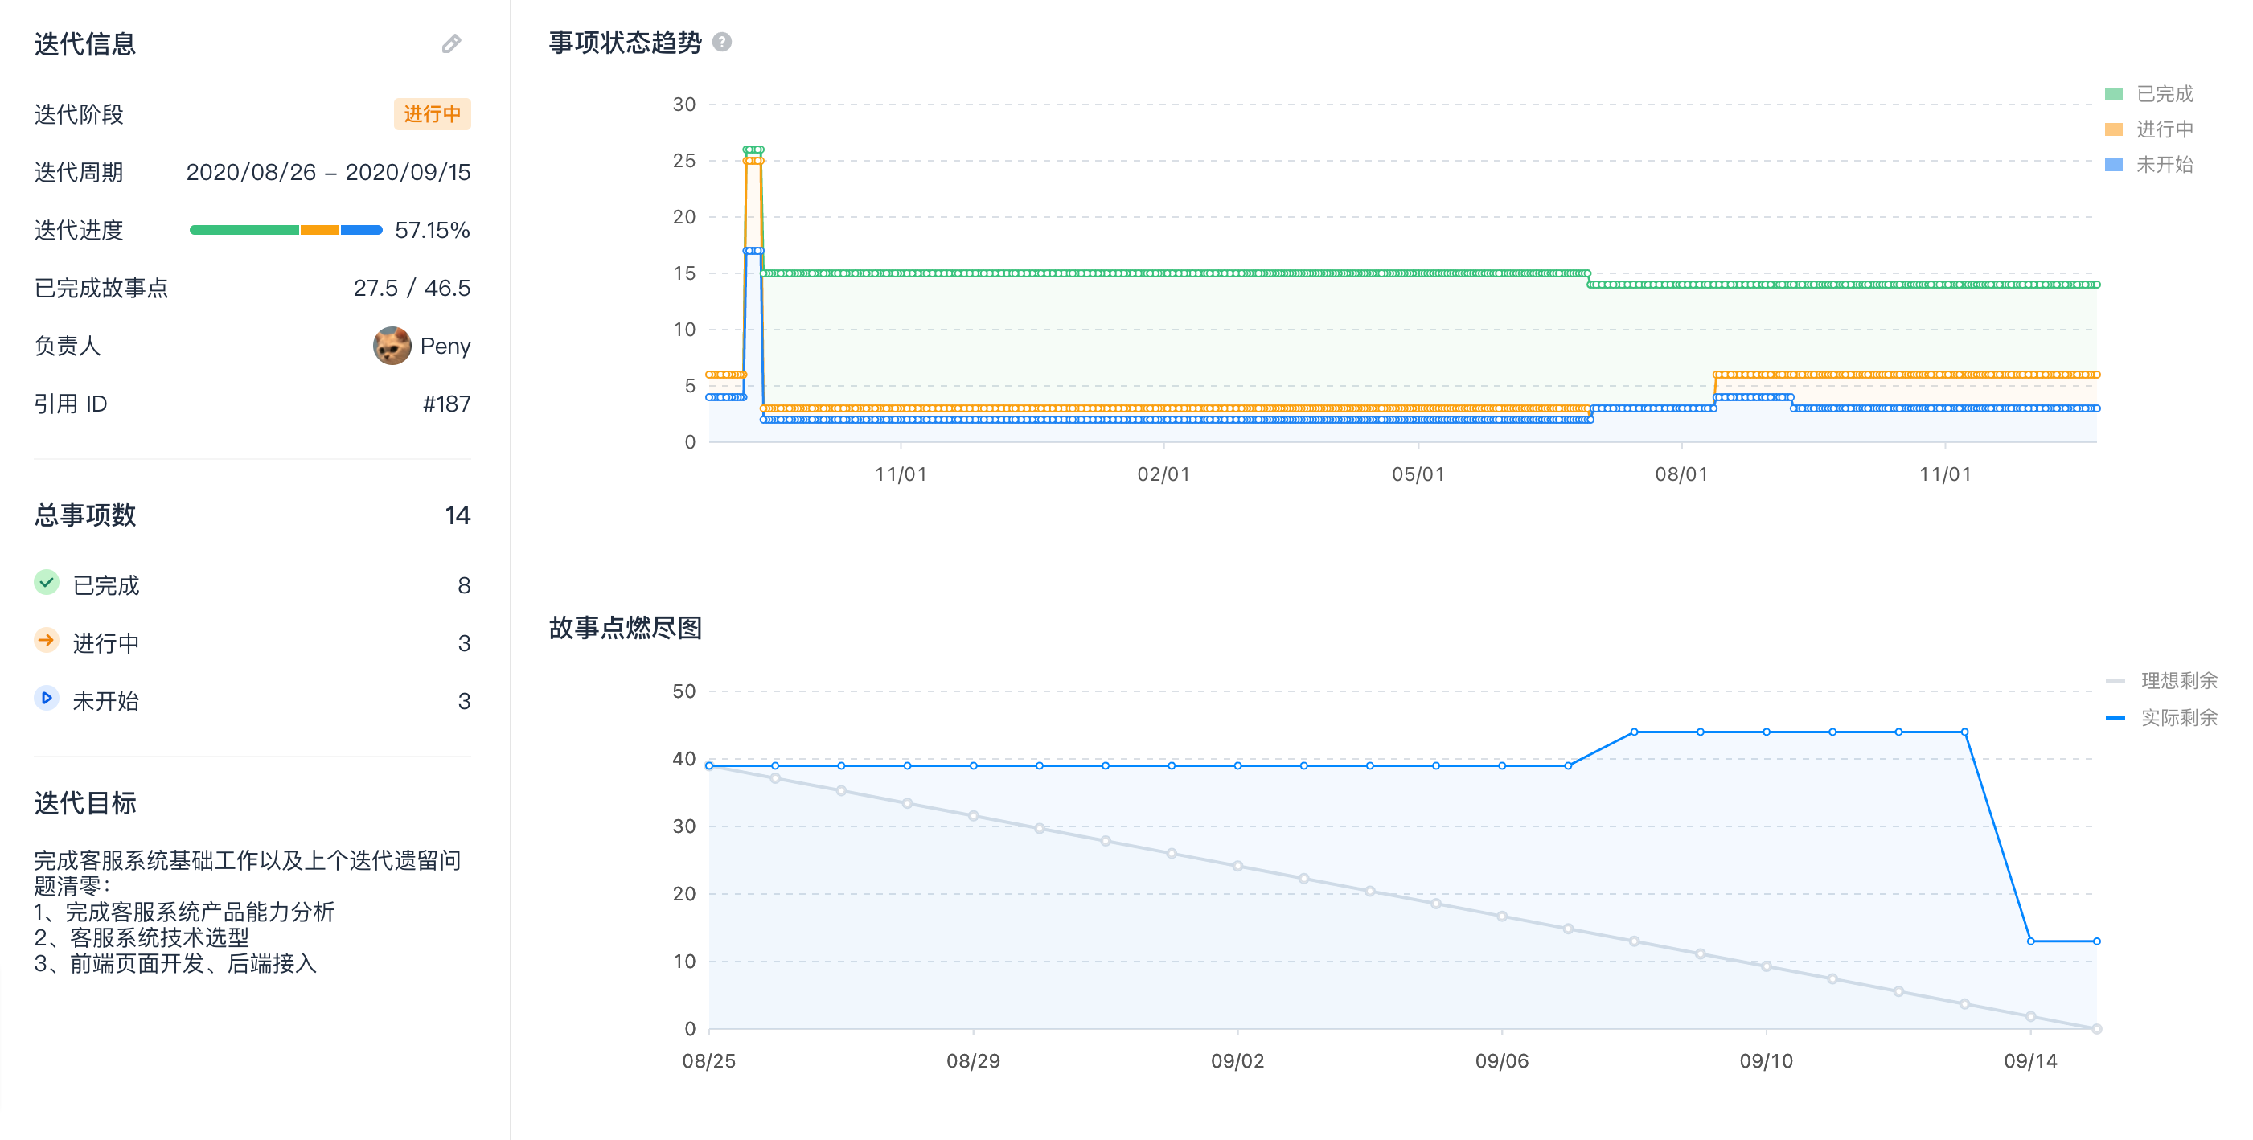Viewport: 2253px width, 1140px height.
Task: Click the help question mark next to 事项状态趋势
Action: (x=721, y=42)
